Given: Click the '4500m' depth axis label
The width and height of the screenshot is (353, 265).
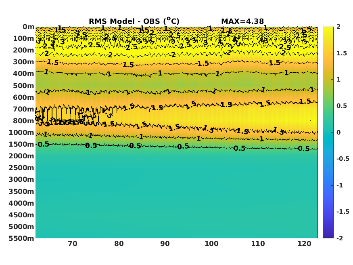Looking at the screenshot, I should 21,215.
